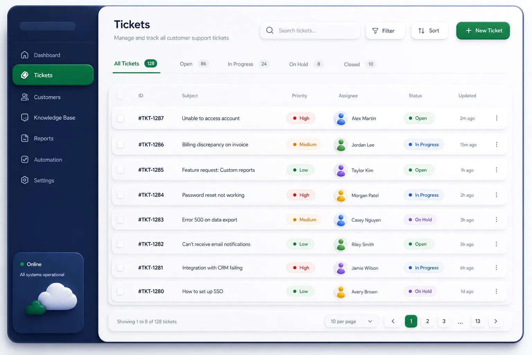
Task: View the Closed tickets tab
Action: [360, 64]
